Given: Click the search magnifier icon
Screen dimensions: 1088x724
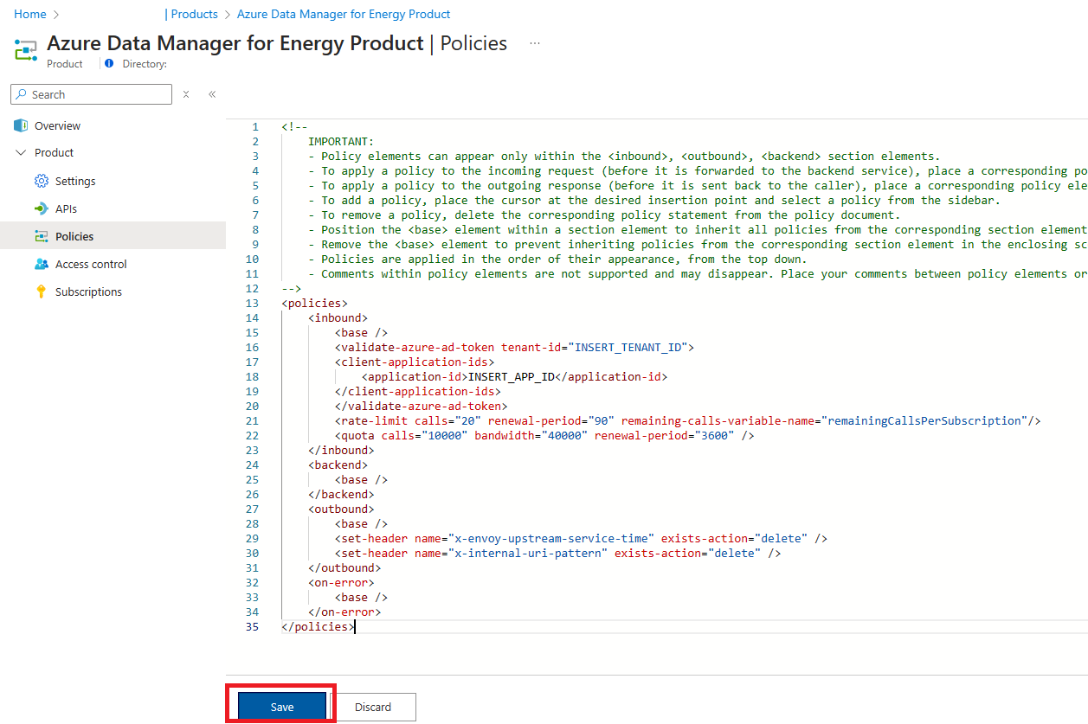Looking at the screenshot, I should pyautogui.click(x=19, y=94).
